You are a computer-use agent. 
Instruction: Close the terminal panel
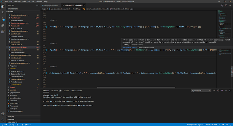click(230, 91)
